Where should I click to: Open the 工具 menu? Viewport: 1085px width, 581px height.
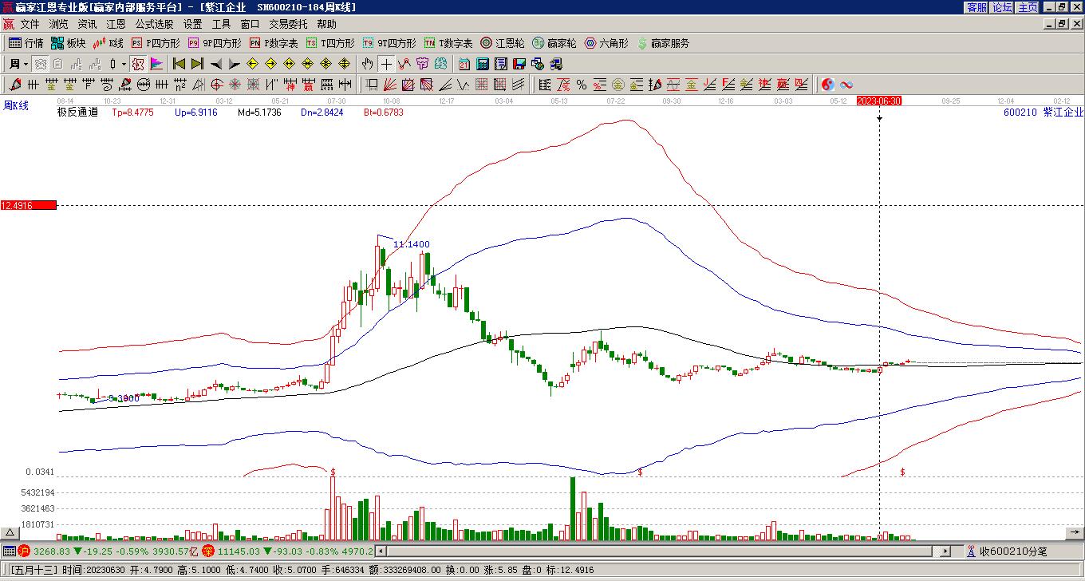tap(221, 24)
